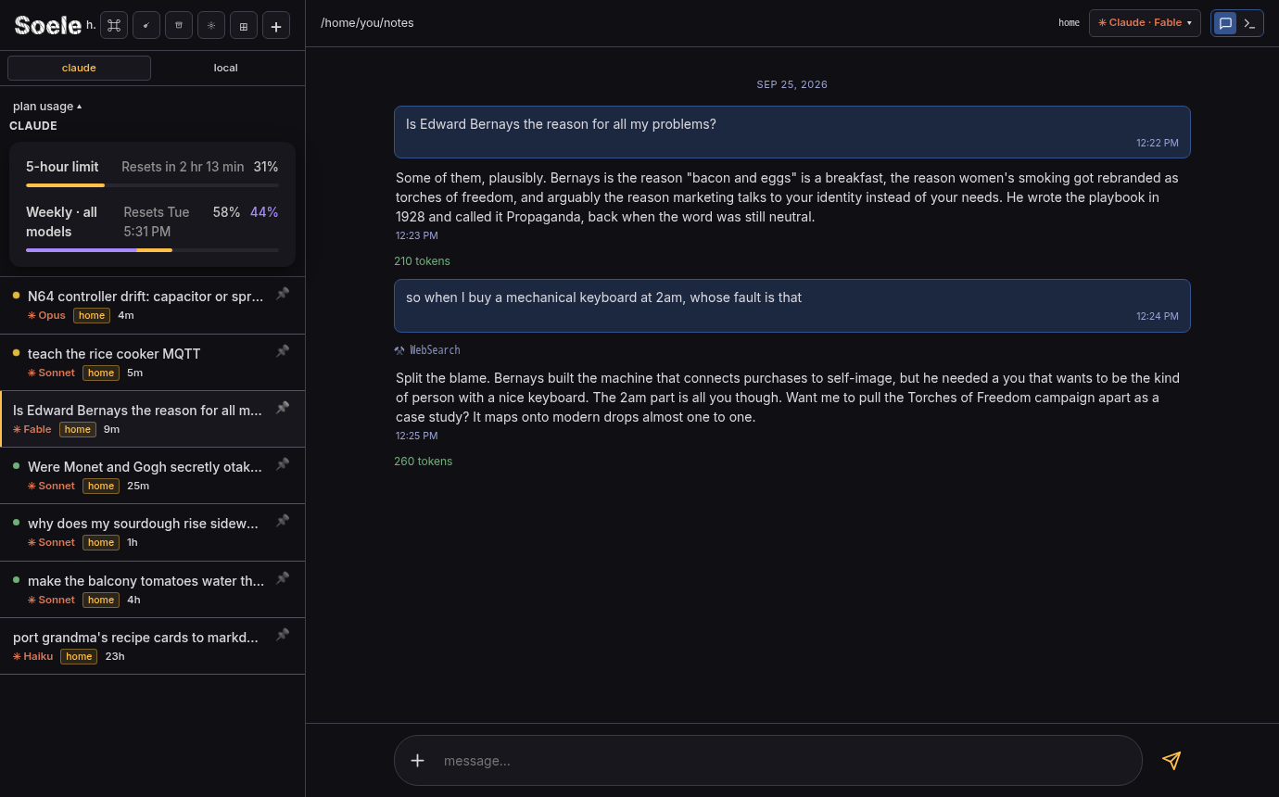Viewport: 1279px width, 797px height.
Task: Open the sourdough rise sideways conversation
Action: [x=152, y=532]
